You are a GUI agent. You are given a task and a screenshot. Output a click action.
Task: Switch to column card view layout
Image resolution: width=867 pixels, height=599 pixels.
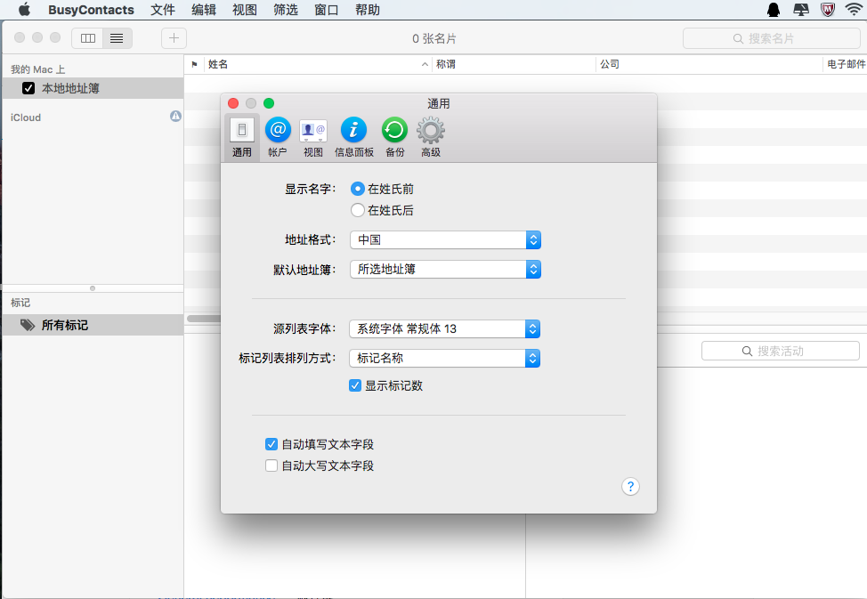click(87, 38)
